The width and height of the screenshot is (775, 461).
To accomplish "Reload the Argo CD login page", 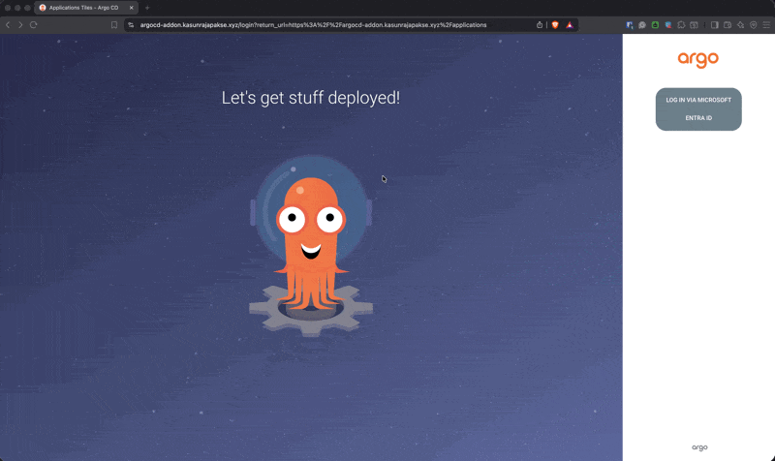I will pyautogui.click(x=34, y=25).
